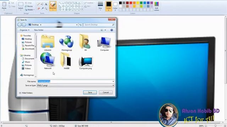
Task: Select Music under Libraries
Action: [26, 62]
